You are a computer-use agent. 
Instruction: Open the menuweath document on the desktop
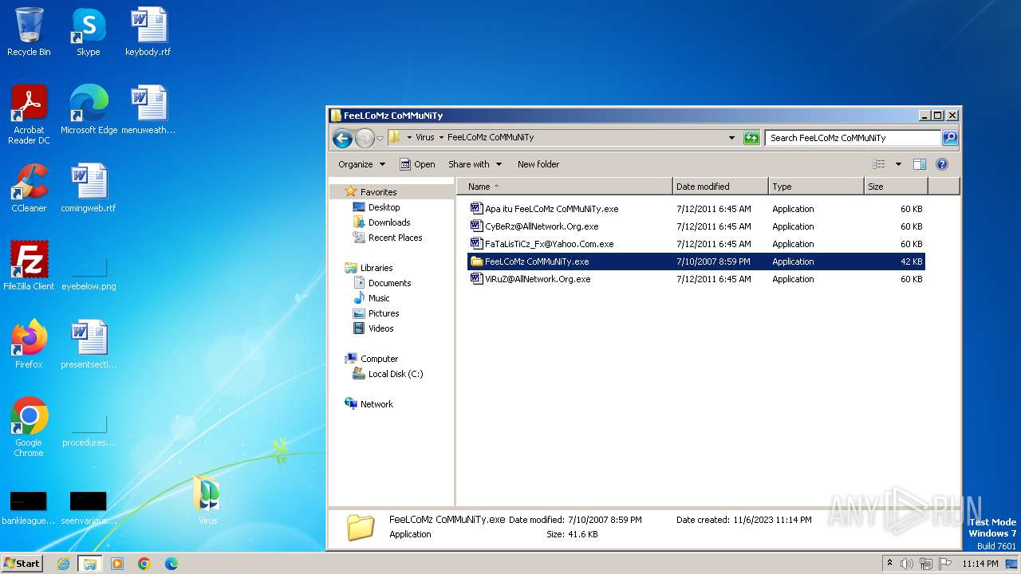(148, 110)
